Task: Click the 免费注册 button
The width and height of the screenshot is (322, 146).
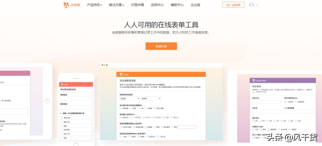Action: coord(161,46)
